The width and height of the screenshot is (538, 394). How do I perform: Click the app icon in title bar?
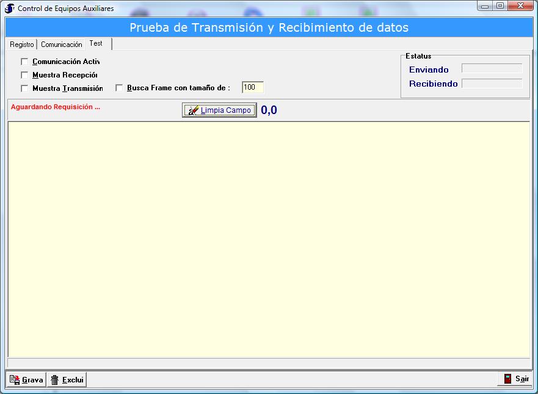pyautogui.click(x=9, y=9)
